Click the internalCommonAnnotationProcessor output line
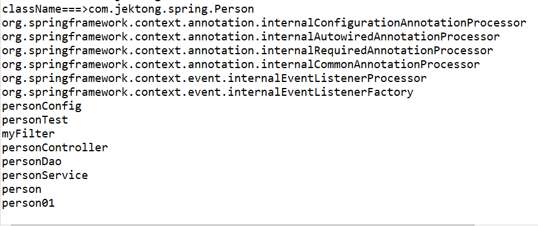The height and width of the screenshot is (226, 538). 241,64
